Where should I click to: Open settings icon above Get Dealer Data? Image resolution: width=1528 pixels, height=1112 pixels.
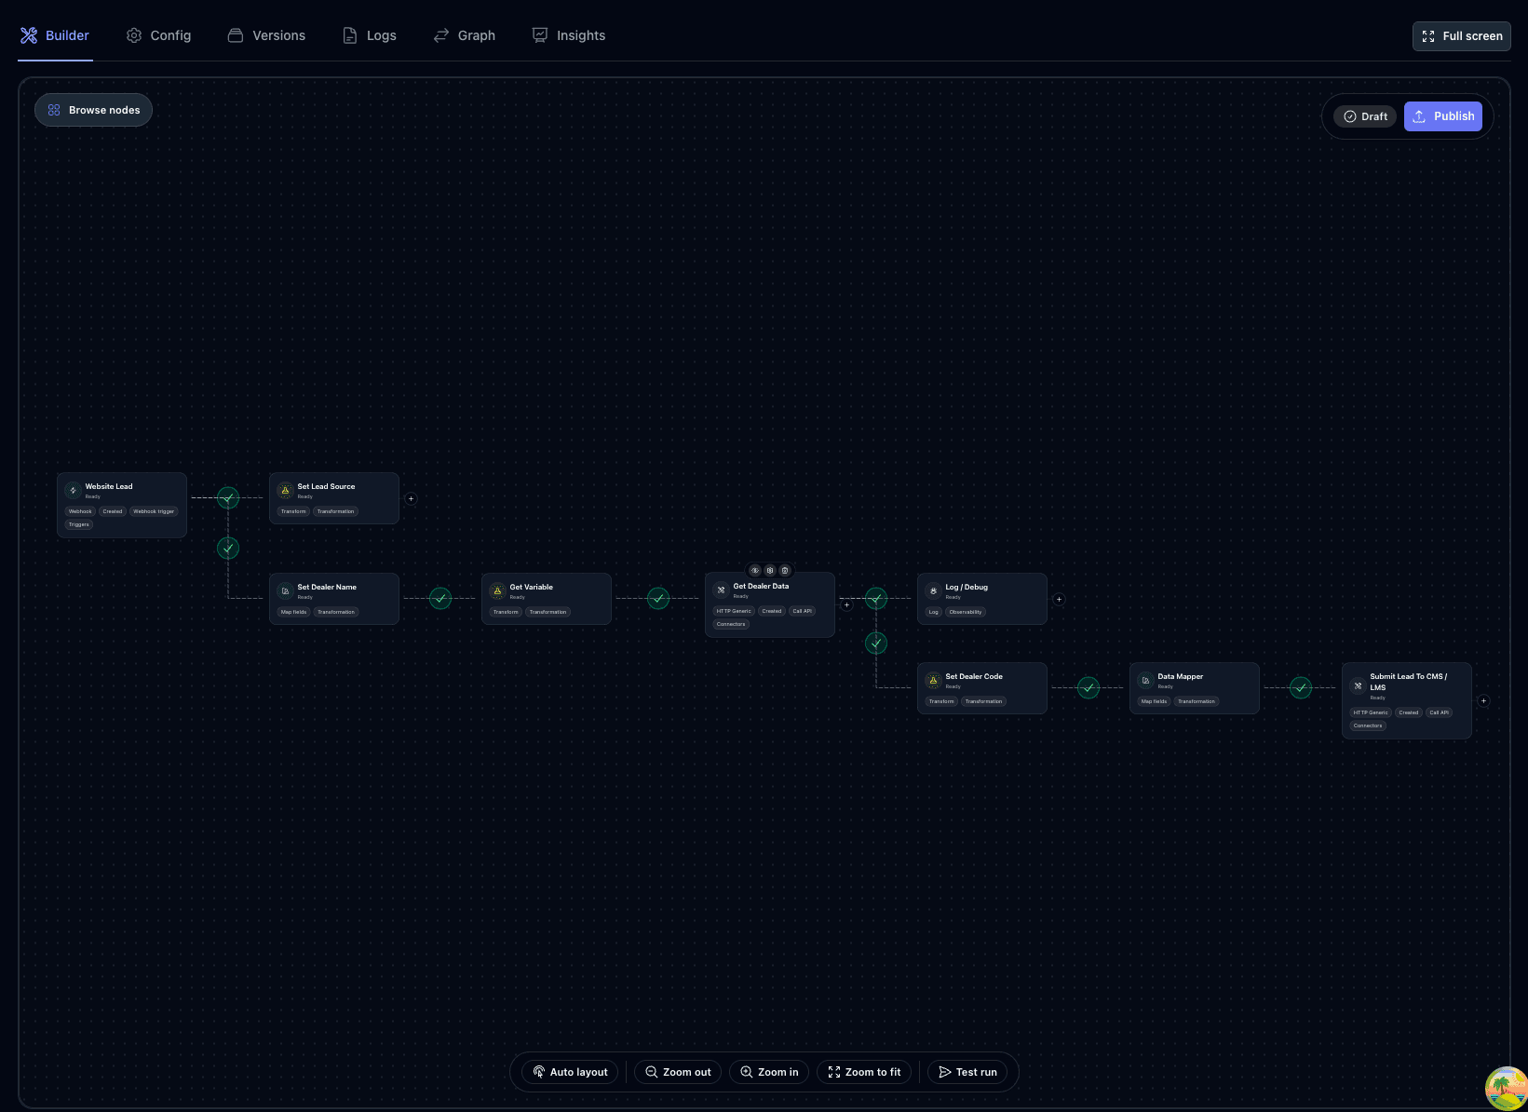click(770, 570)
